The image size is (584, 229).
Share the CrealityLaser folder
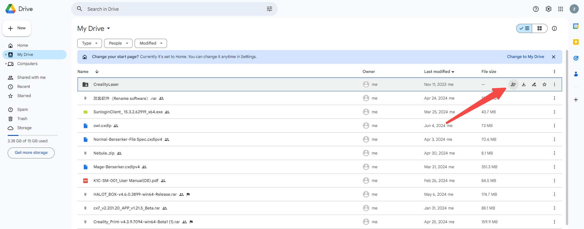[513, 84]
